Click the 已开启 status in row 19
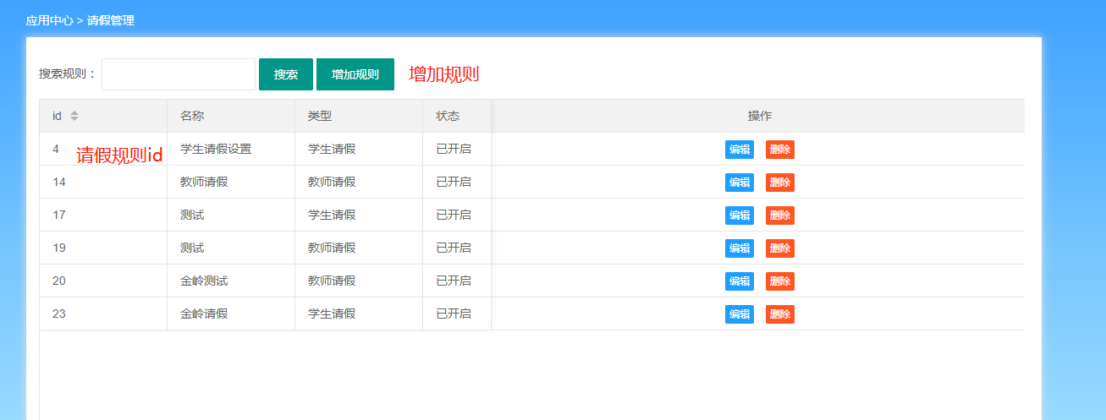 click(x=457, y=248)
